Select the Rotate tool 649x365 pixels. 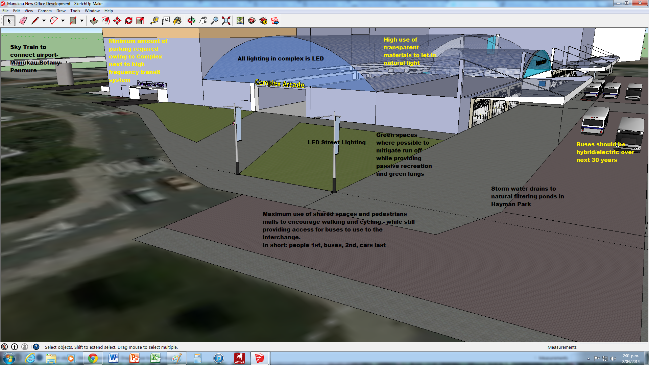click(x=129, y=21)
